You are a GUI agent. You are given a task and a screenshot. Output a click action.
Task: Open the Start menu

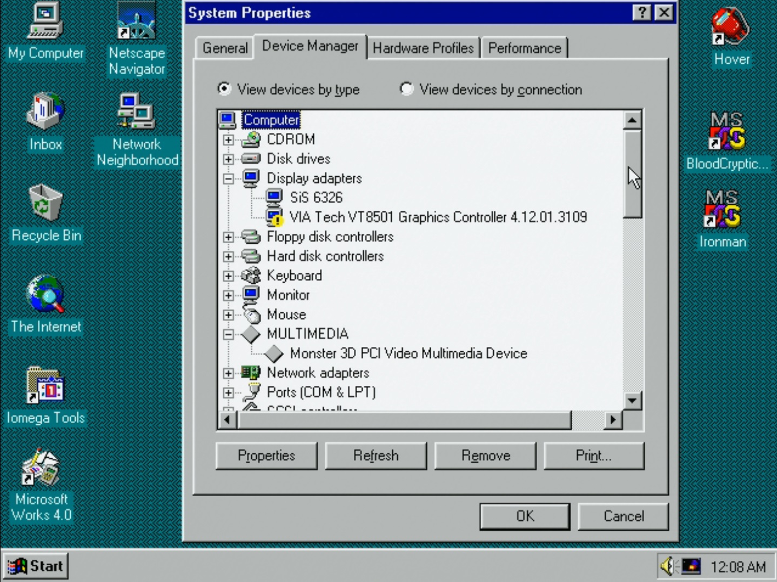coord(36,566)
